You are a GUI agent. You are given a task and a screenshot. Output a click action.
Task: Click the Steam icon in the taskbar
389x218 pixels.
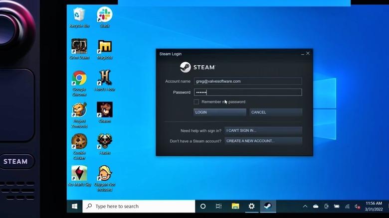click(x=267, y=206)
